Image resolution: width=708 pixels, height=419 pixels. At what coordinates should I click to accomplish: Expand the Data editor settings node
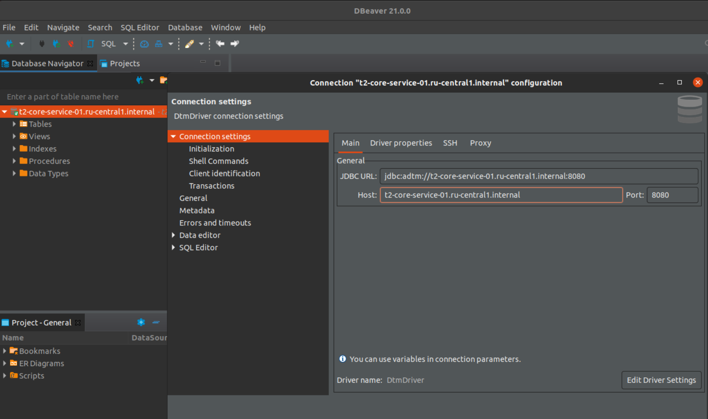173,235
